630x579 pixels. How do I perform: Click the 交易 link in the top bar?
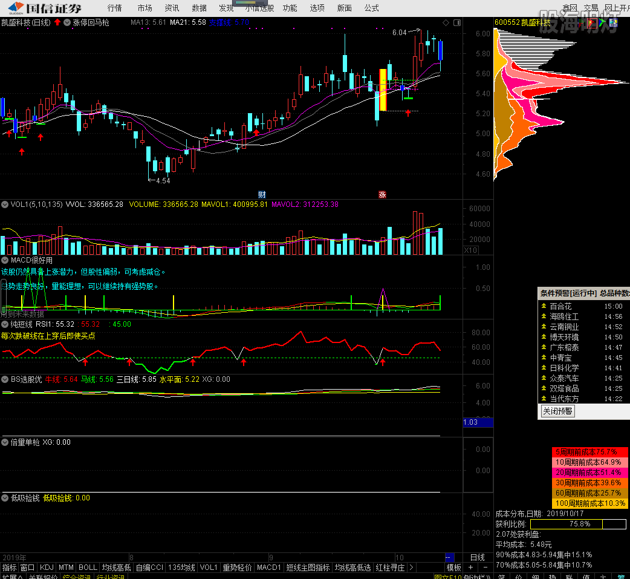(x=591, y=8)
